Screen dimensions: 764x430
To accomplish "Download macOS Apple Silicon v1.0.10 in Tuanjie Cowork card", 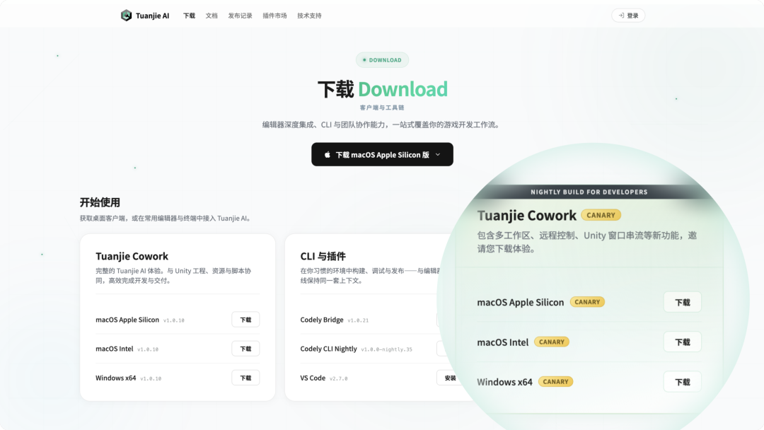I will [245, 320].
